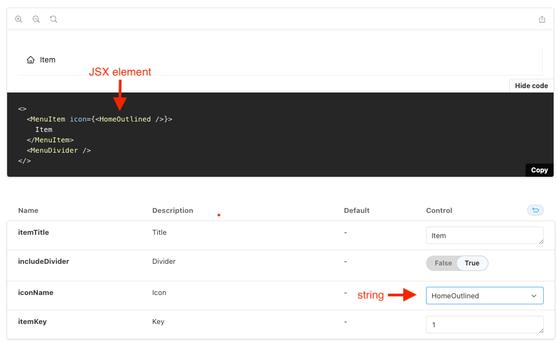
Task: Click the MenuItem icon code line
Action: (99, 119)
